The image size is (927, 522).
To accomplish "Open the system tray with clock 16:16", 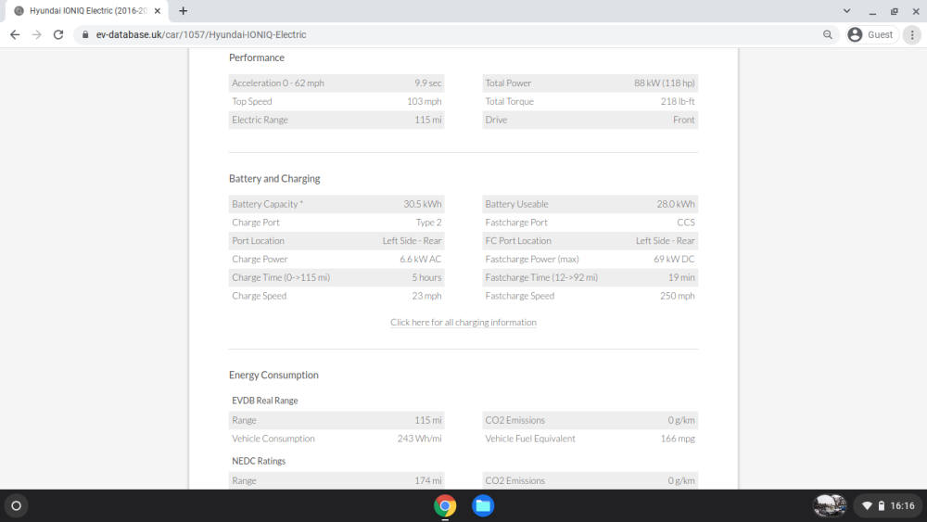I will coord(889,506).
